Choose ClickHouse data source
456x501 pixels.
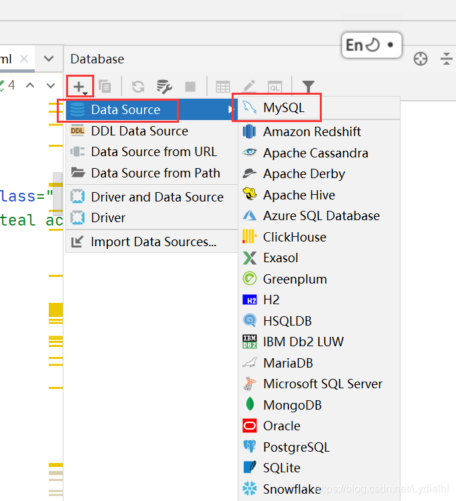coord(319,237)
